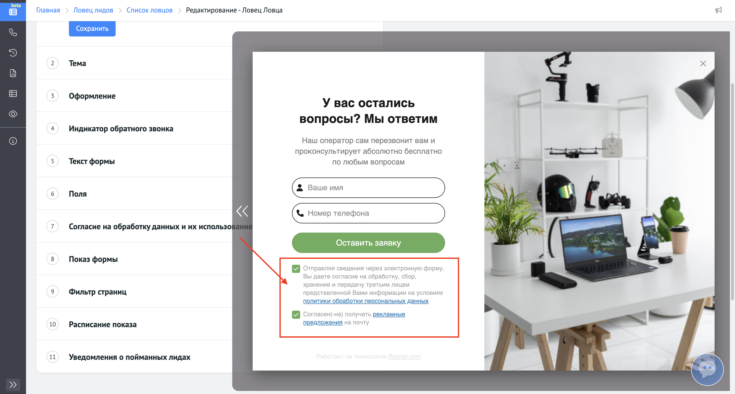Screen dimensions: 735x394
Task: Click the megaphone announcements icon
Action: [x=718, y=10]
